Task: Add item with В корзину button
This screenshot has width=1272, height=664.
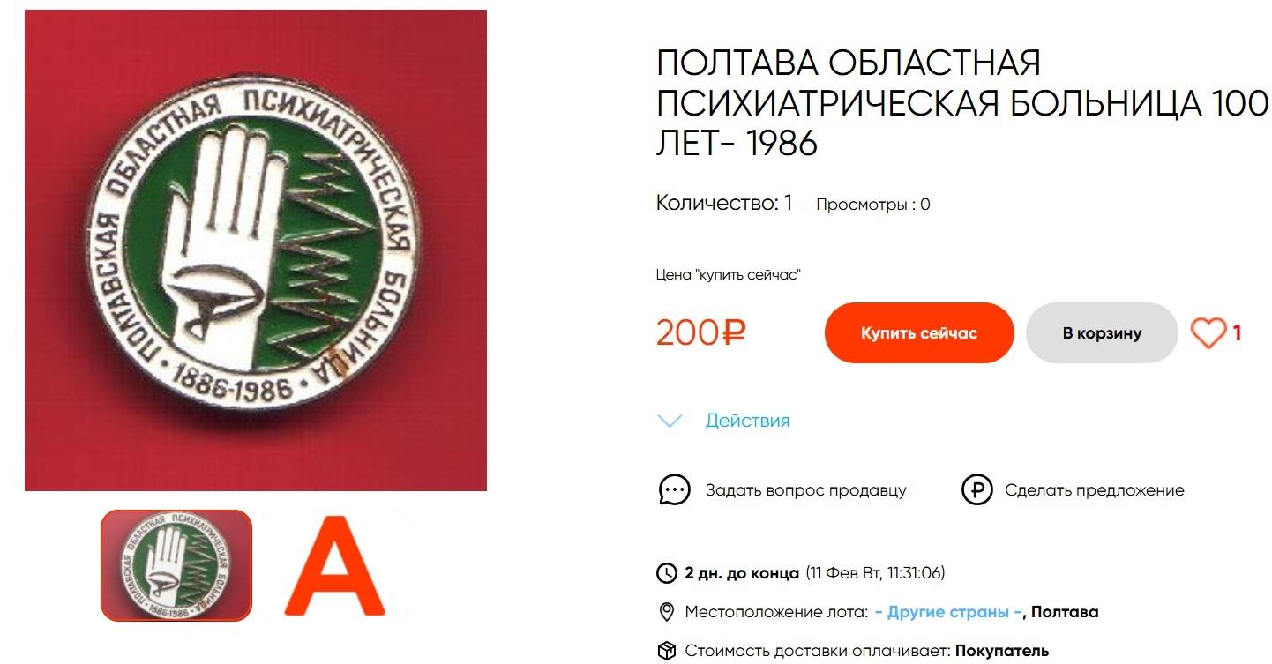Action: tap(1102, 333)
